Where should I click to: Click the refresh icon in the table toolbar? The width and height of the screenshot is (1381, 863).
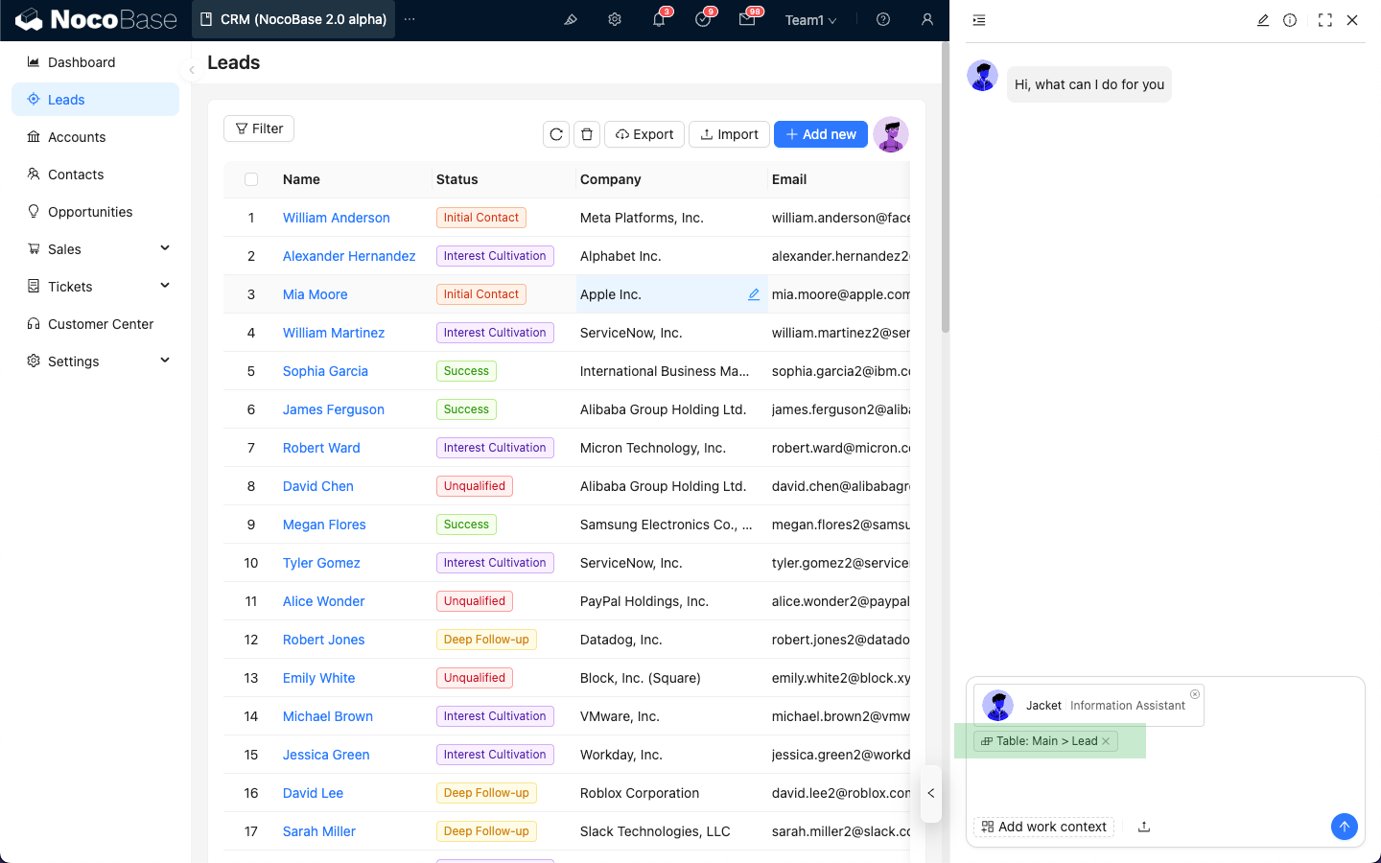coord(556,134)
